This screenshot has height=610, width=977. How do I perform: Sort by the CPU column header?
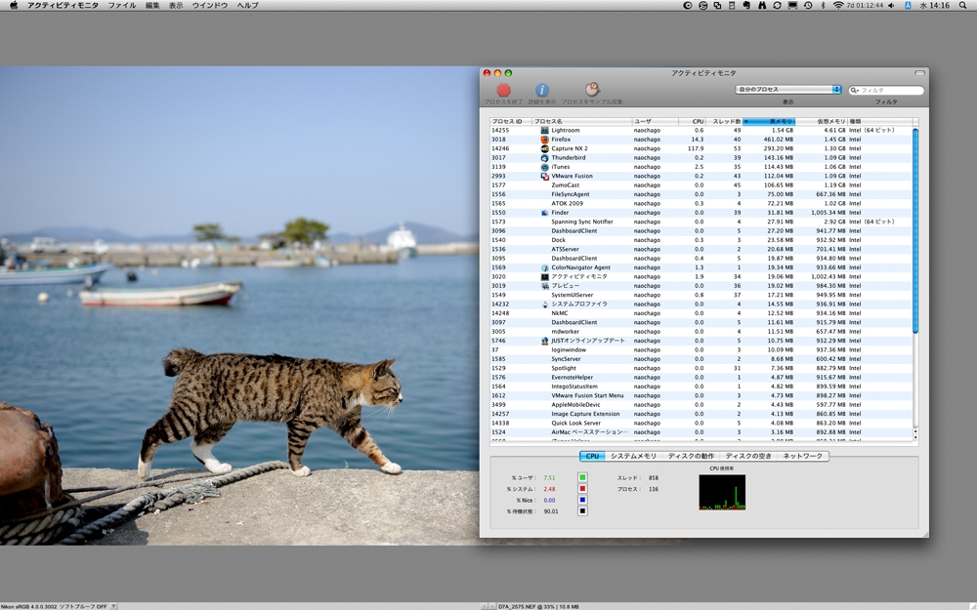[697, 121]
